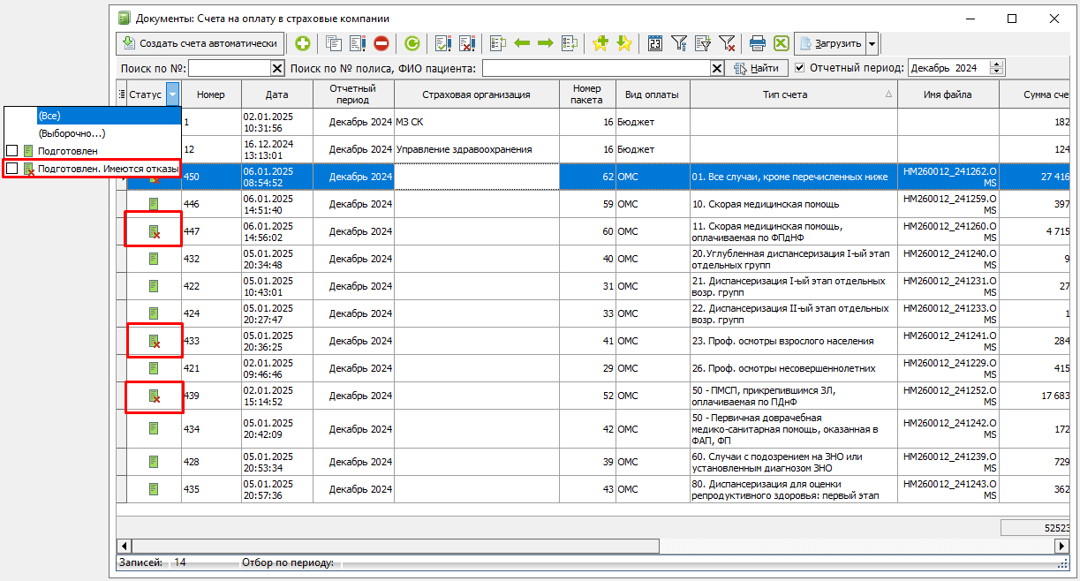This screenshot has height=581, width=1080.
Task: Click '26. Проф. осмотры несовершеннолетних' cell
Action: coord(793,368)
